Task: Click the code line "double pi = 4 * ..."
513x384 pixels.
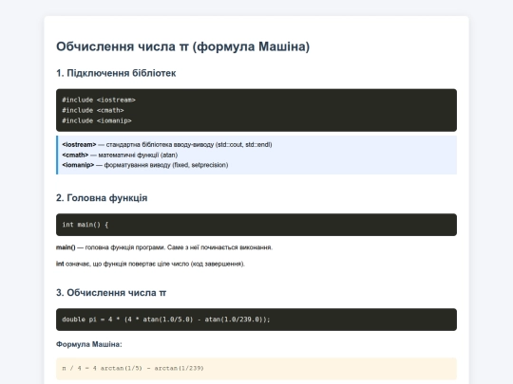Action: (x=166, y=320)
